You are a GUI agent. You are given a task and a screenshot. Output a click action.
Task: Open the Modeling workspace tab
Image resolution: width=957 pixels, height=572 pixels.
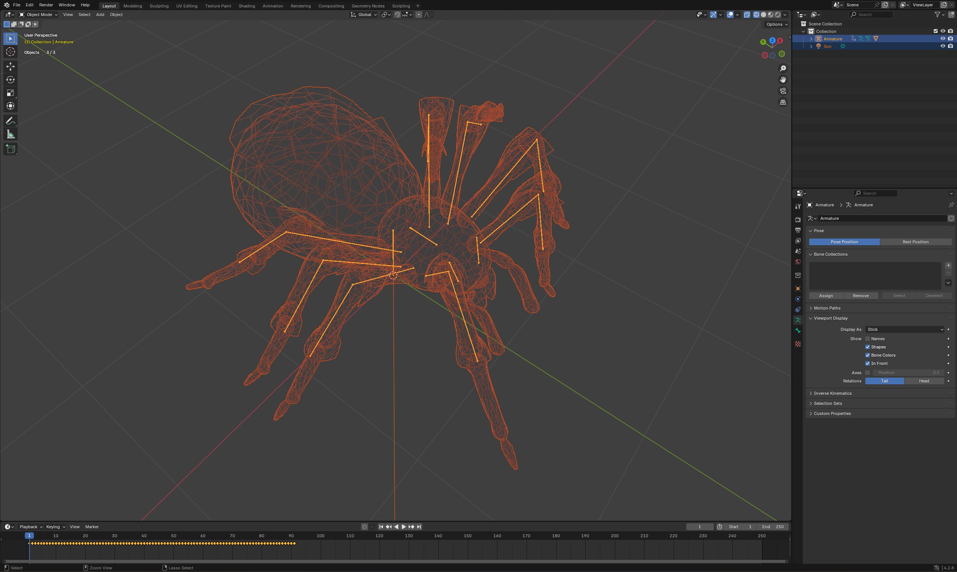(132, 6)
